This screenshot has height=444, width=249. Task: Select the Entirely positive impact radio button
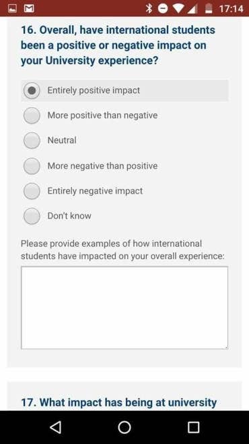point(32,90)
